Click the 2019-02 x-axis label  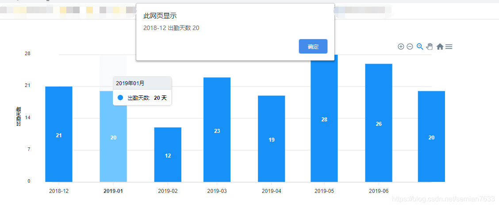[x=168, y=191]
